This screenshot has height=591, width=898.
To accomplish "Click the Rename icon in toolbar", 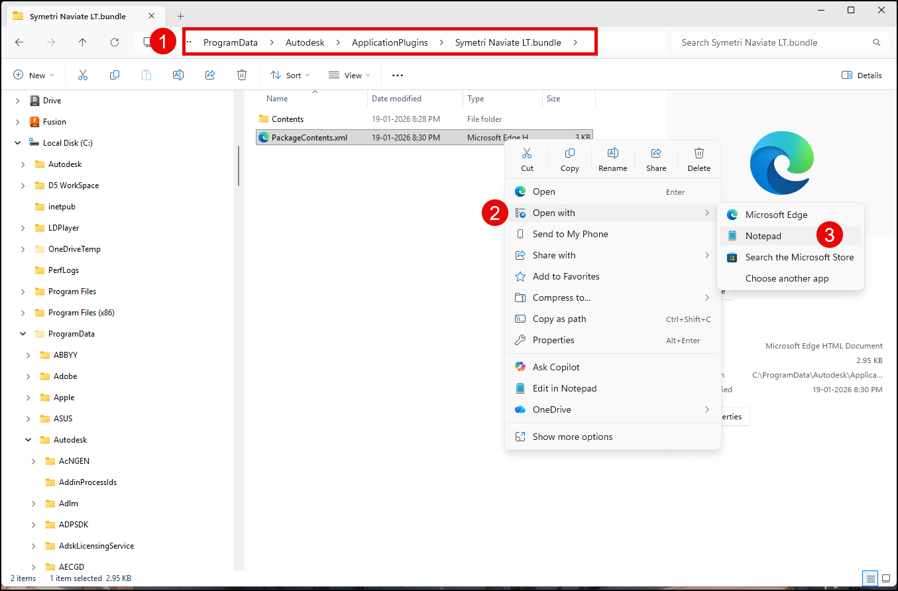I will (178, 75).
